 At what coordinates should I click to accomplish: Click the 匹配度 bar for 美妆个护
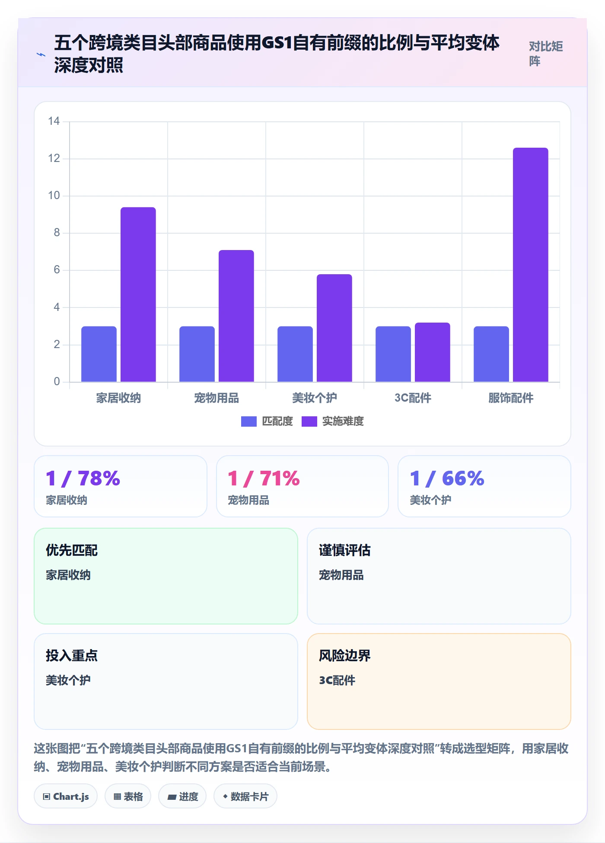(x=295, y=354)
